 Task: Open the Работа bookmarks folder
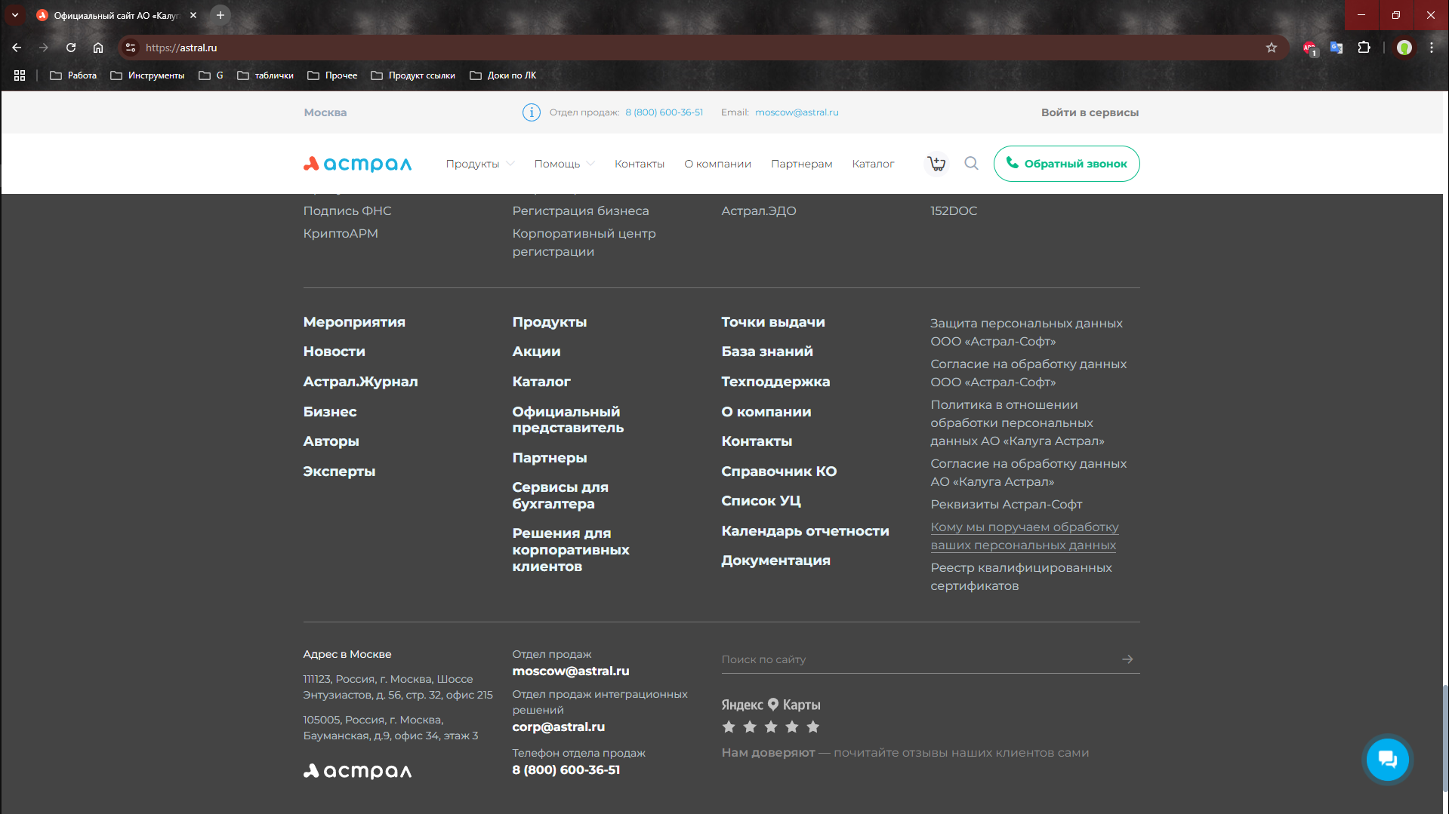(x=73, y=75)
